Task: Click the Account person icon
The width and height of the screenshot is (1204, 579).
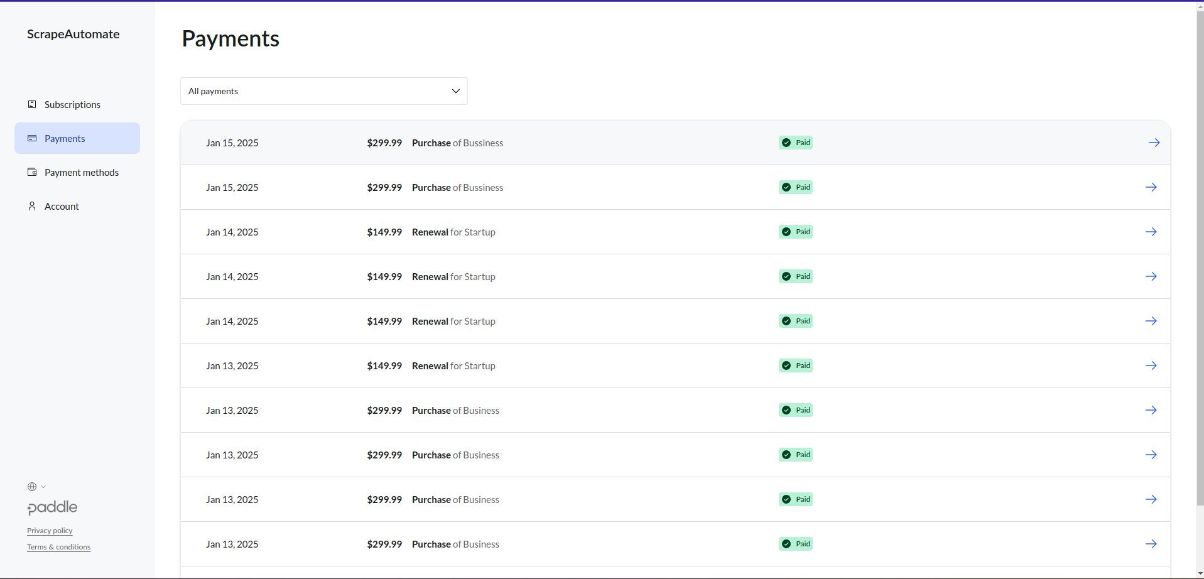Action: 32,206
